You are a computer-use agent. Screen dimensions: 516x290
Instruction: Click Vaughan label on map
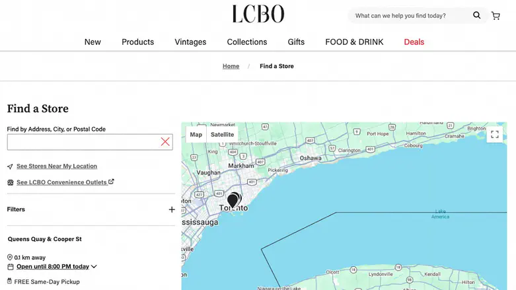[209, 172]
